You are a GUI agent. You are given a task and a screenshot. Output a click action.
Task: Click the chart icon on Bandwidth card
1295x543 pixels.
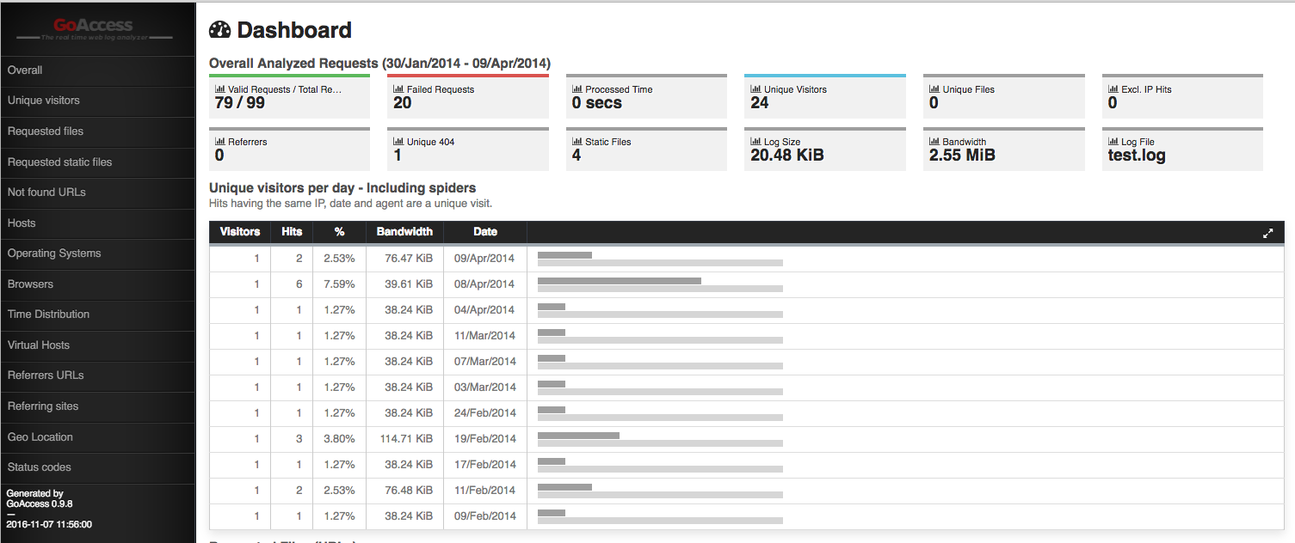(934, 142)
